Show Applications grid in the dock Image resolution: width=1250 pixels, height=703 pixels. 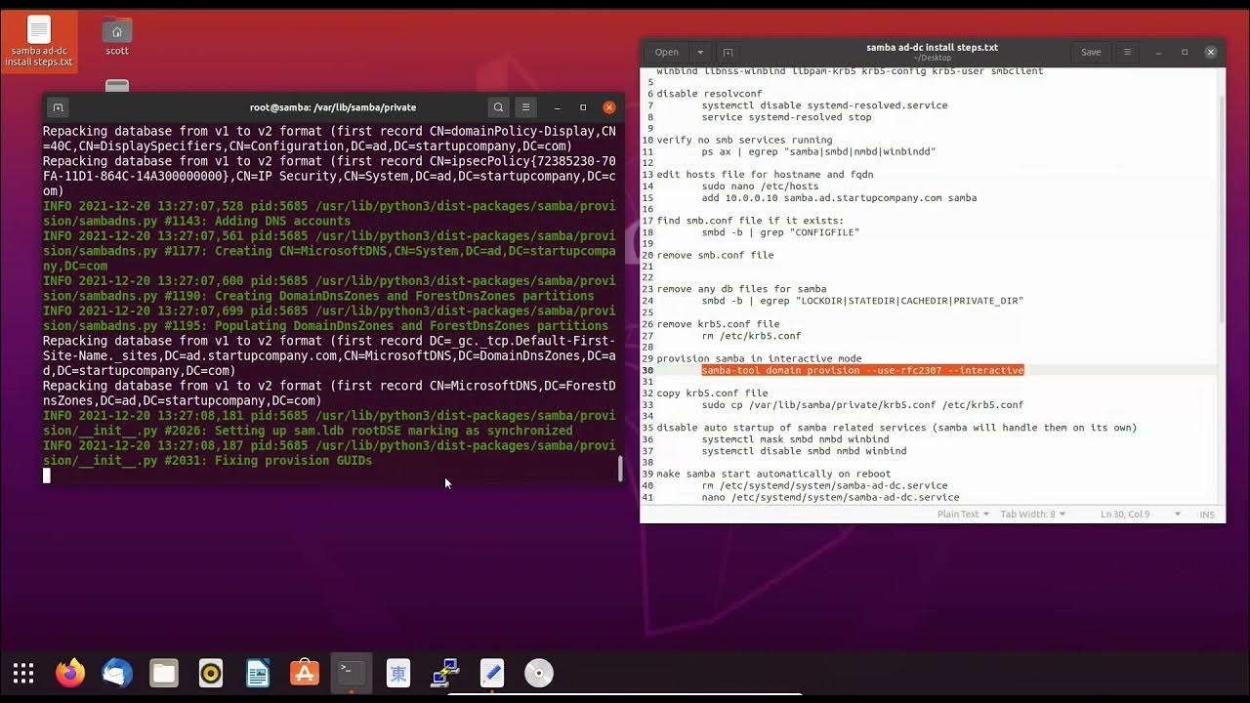click(23, 673)
